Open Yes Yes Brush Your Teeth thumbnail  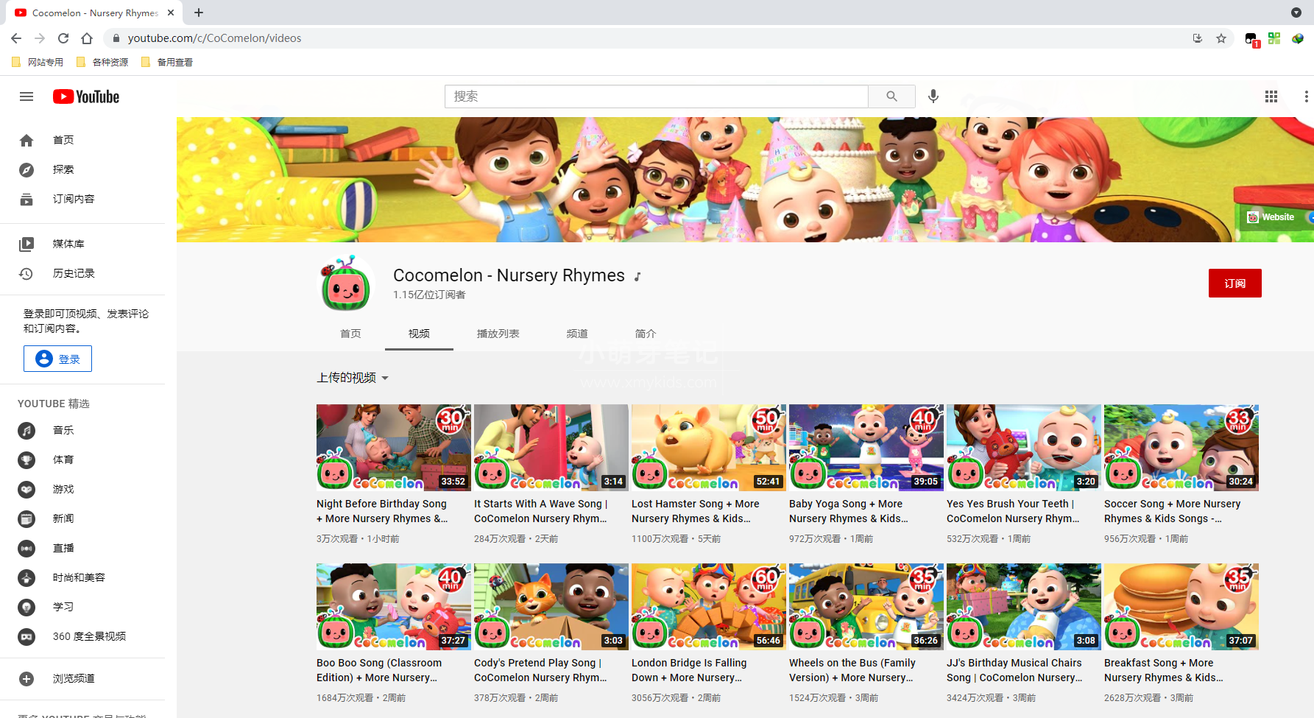[1024, 448]
